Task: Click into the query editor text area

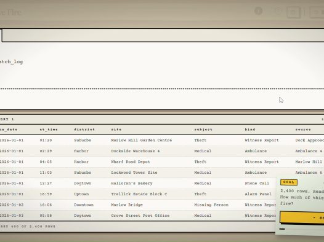Action: pyautogui.click(x=162, y=66)
